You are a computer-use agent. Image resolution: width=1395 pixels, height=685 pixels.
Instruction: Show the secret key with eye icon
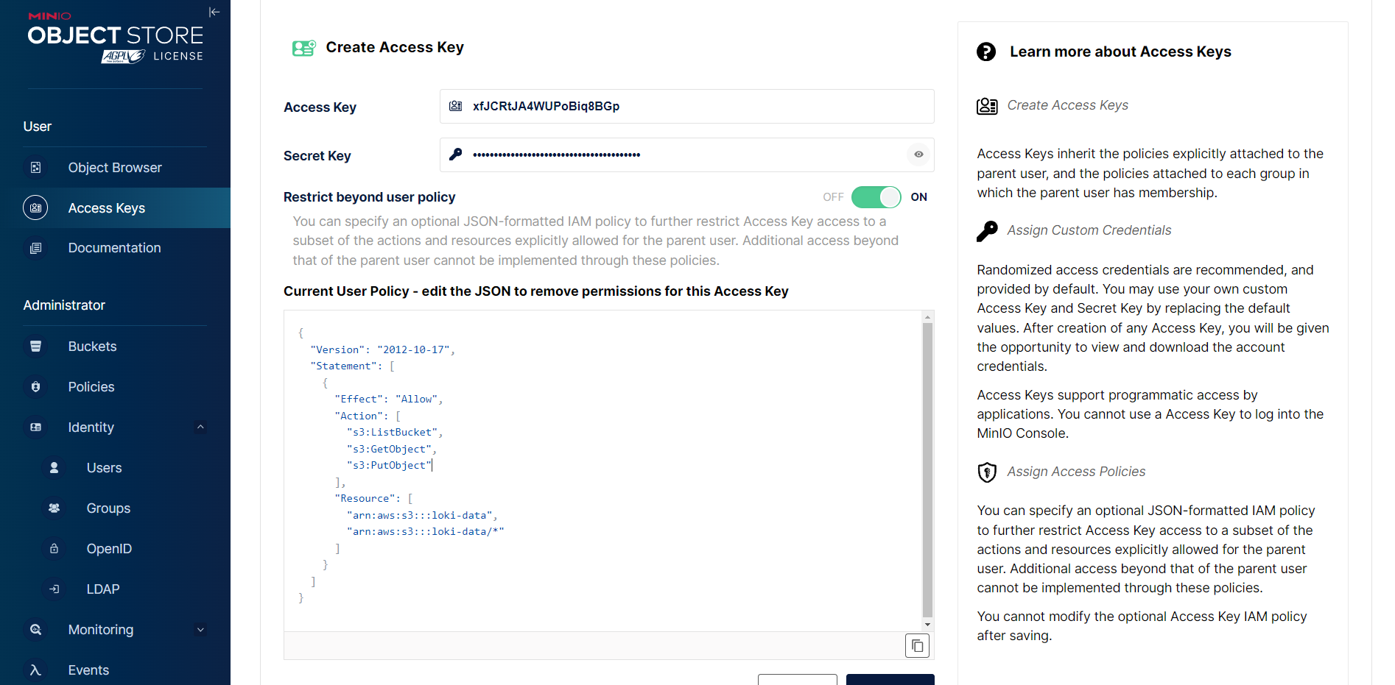tap(918, 155)
